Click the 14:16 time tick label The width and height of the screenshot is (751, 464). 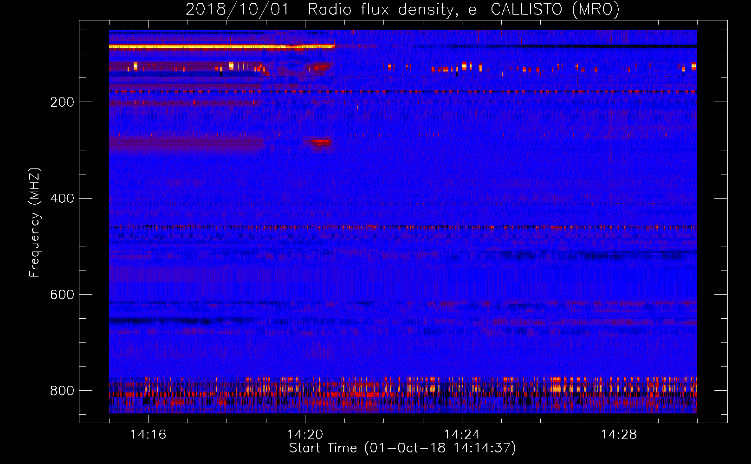click(148, 434)
